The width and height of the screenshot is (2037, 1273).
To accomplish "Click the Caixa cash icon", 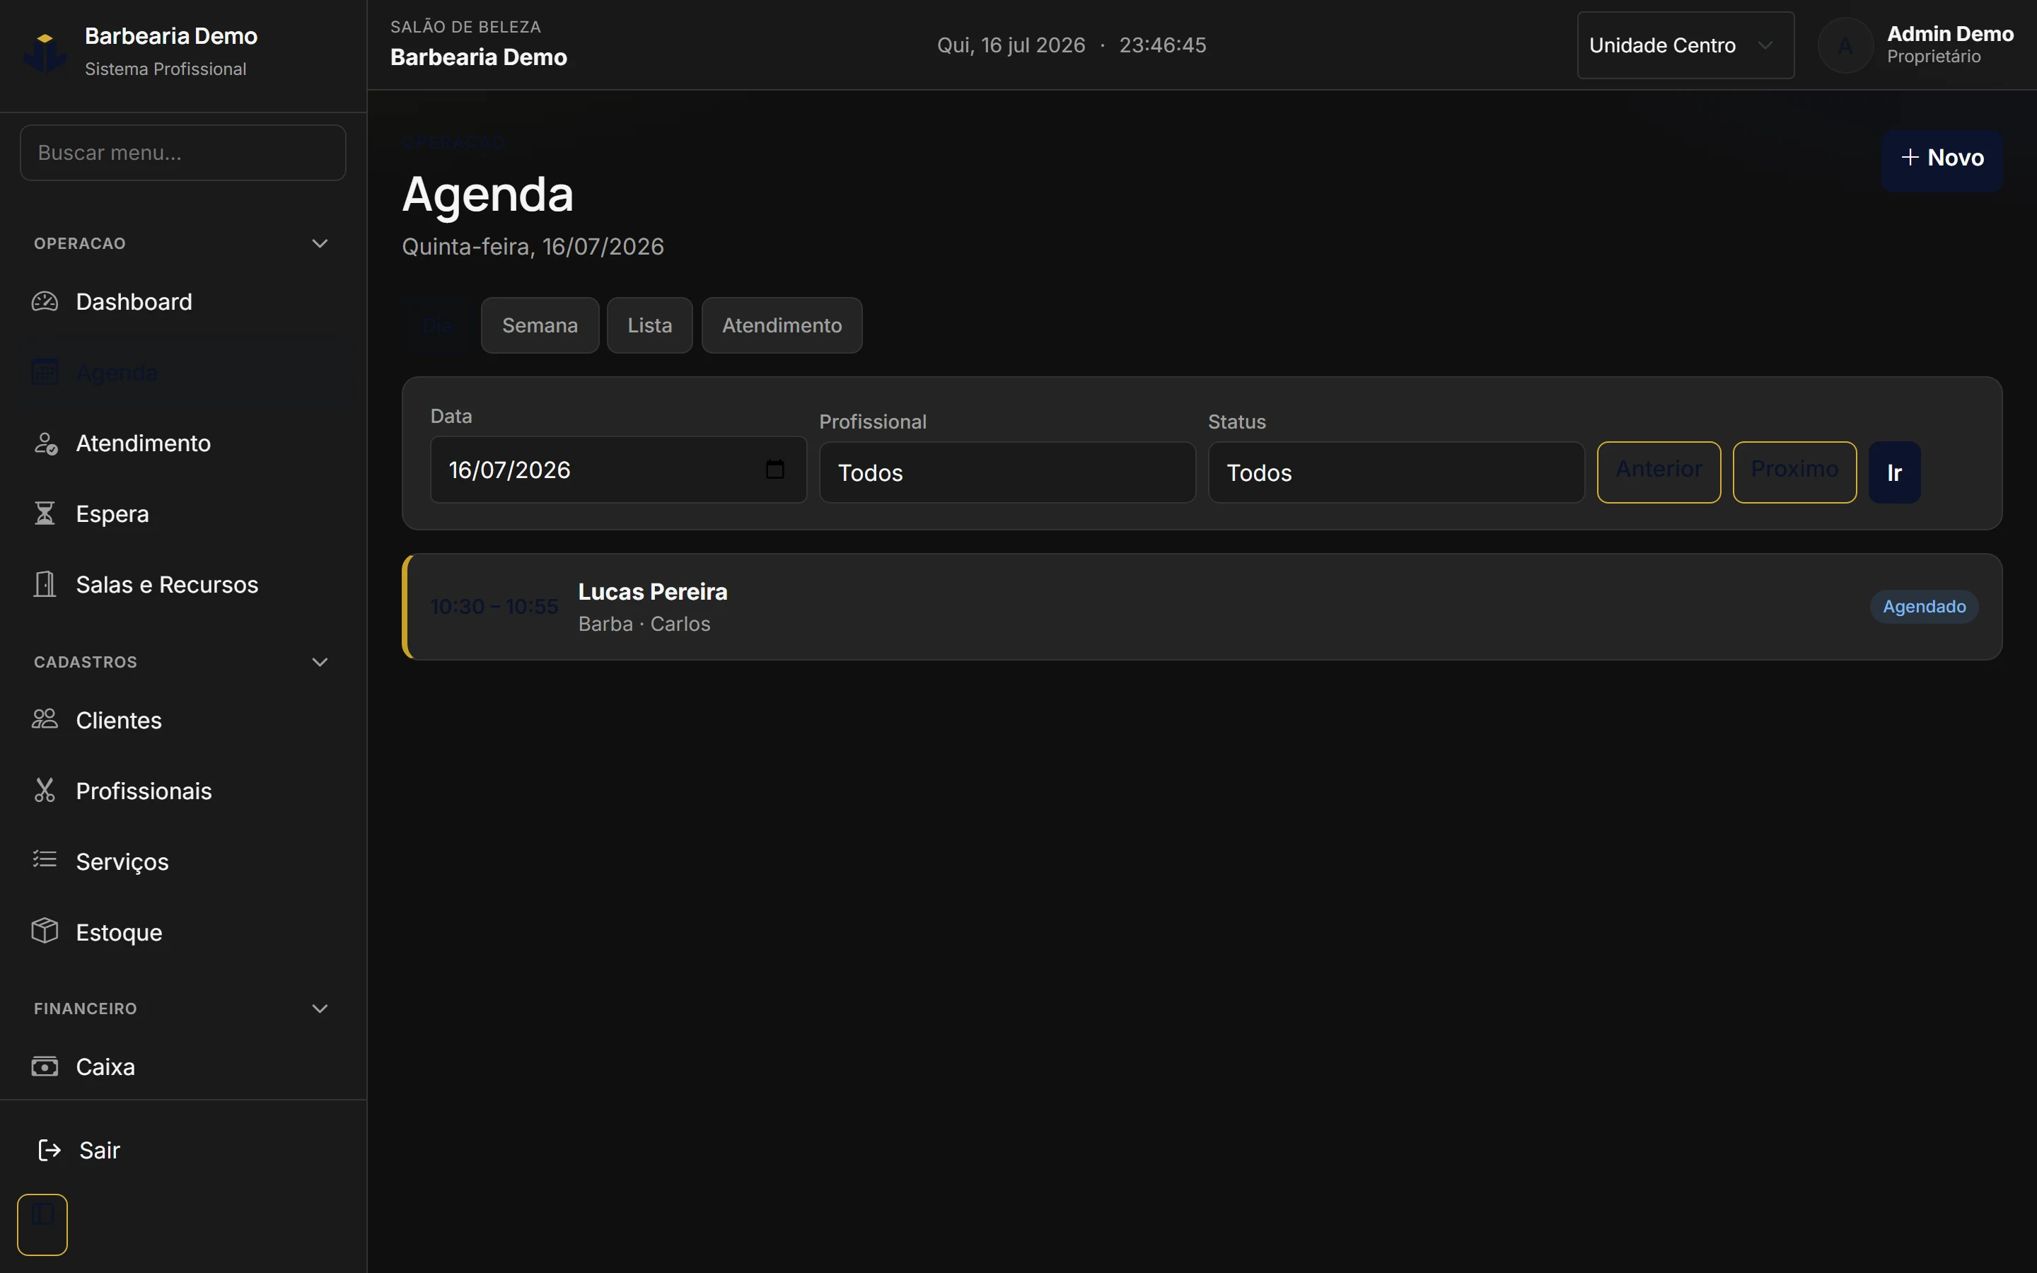I will 45,1066.
